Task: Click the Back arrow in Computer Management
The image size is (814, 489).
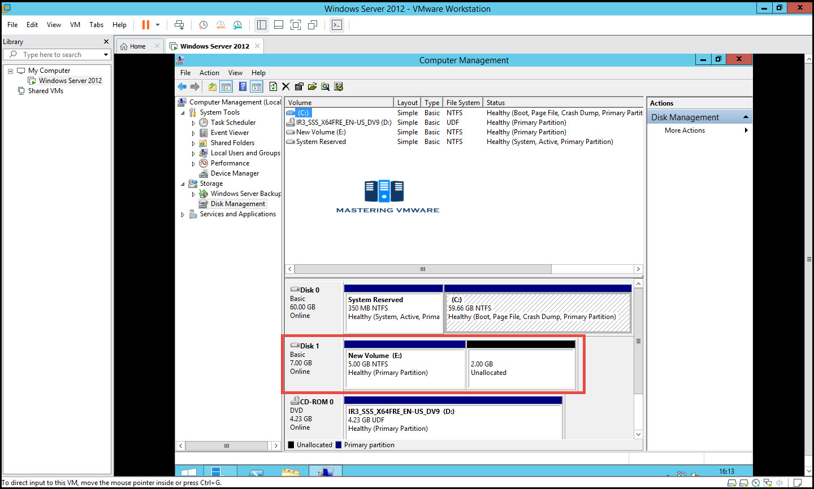Action: click(x=182, y=86)
